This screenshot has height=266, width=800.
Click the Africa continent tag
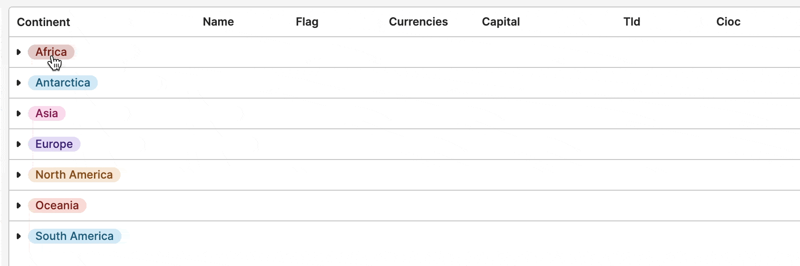pyautogui.click(x=51, y=52)
